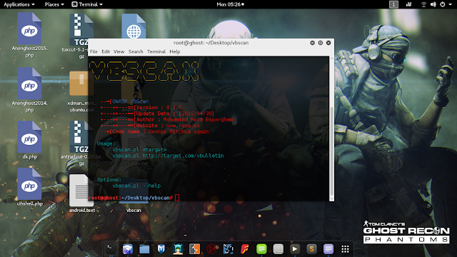Click workspace indicator 1

[393, 4]
